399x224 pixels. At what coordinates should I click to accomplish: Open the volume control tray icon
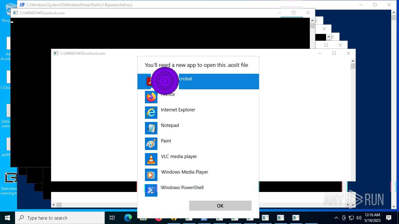[x=358, y=218]
